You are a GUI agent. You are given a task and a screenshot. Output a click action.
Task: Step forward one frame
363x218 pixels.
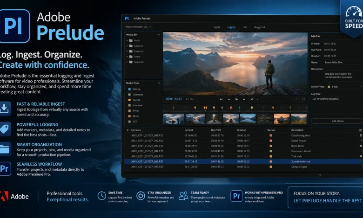(244, 99)
